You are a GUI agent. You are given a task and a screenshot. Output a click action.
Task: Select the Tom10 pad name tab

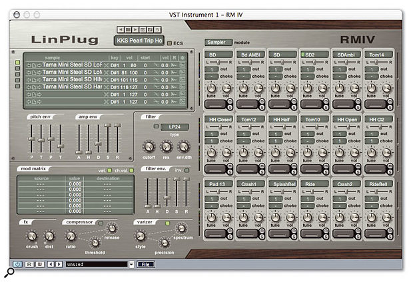[x=314, y=119]
